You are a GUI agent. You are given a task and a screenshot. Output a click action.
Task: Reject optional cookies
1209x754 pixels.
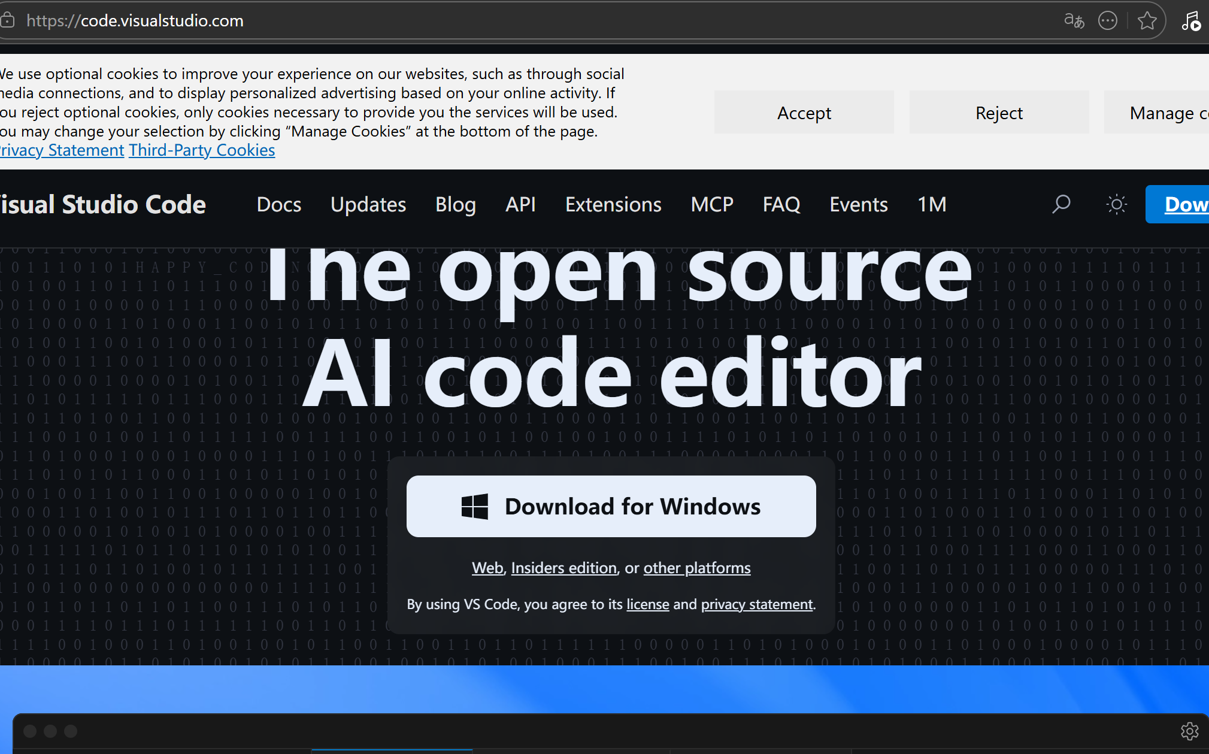[999, 113]
